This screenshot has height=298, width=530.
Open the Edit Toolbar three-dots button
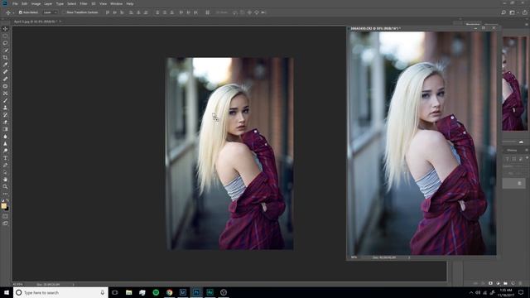pos(5,194)
